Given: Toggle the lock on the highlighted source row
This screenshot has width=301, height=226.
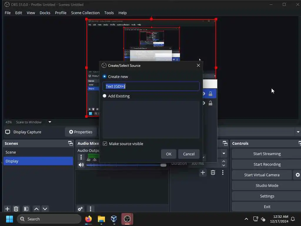Looking at the screenshot, I should point(210,94).
